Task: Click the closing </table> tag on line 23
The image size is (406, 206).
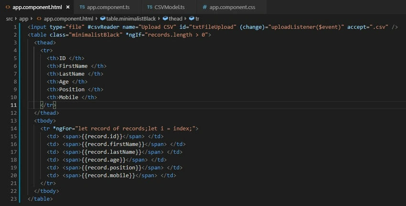Action: coord(40,199)
